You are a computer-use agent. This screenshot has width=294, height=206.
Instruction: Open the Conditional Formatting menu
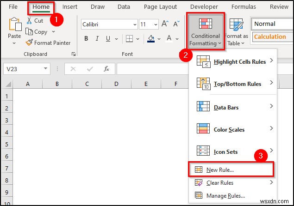click(x=206, y=31)
